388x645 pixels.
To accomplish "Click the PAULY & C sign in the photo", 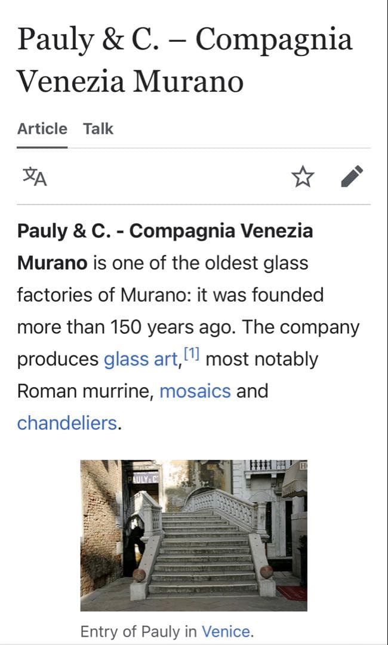I will coord(145,478).
